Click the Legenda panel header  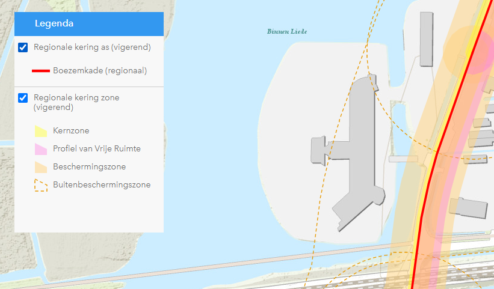click(89, 24)
